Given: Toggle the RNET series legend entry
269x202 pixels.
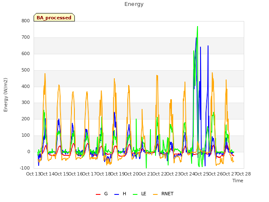Looking at the screenshot, I should click(163, 194).
